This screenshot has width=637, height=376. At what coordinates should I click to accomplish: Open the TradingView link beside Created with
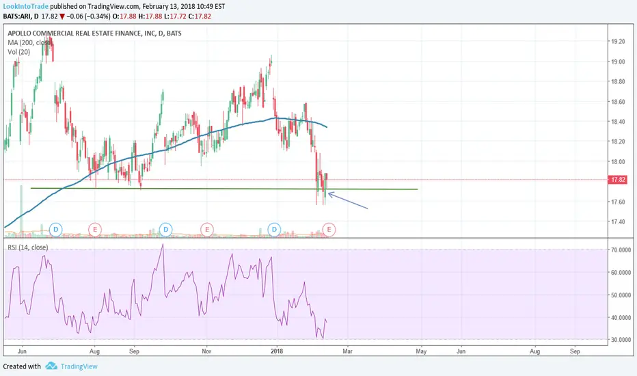click(x=79, y=366)
